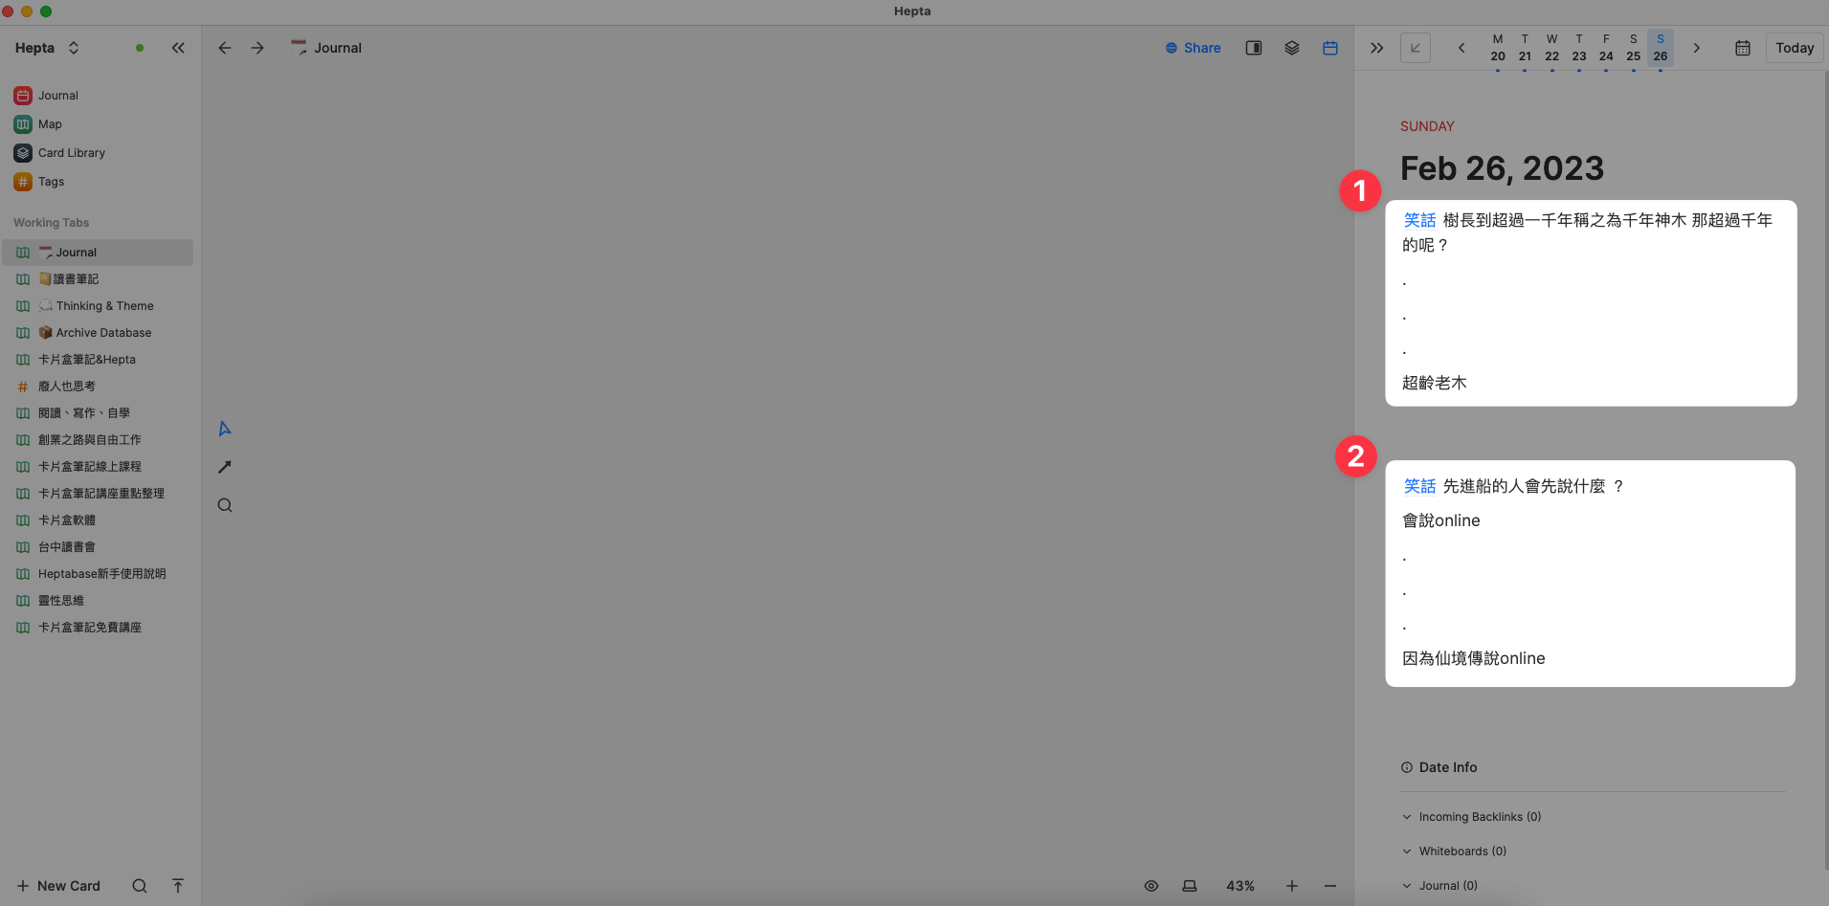The image size is (1829, 906).
Task: Click the calendar picker icon beside Today
Action: click(1742, 48)
